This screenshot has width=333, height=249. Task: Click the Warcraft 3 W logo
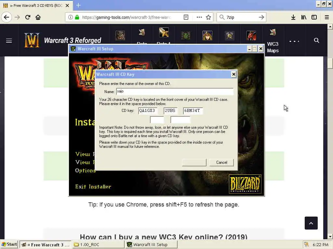click(32, 40)
